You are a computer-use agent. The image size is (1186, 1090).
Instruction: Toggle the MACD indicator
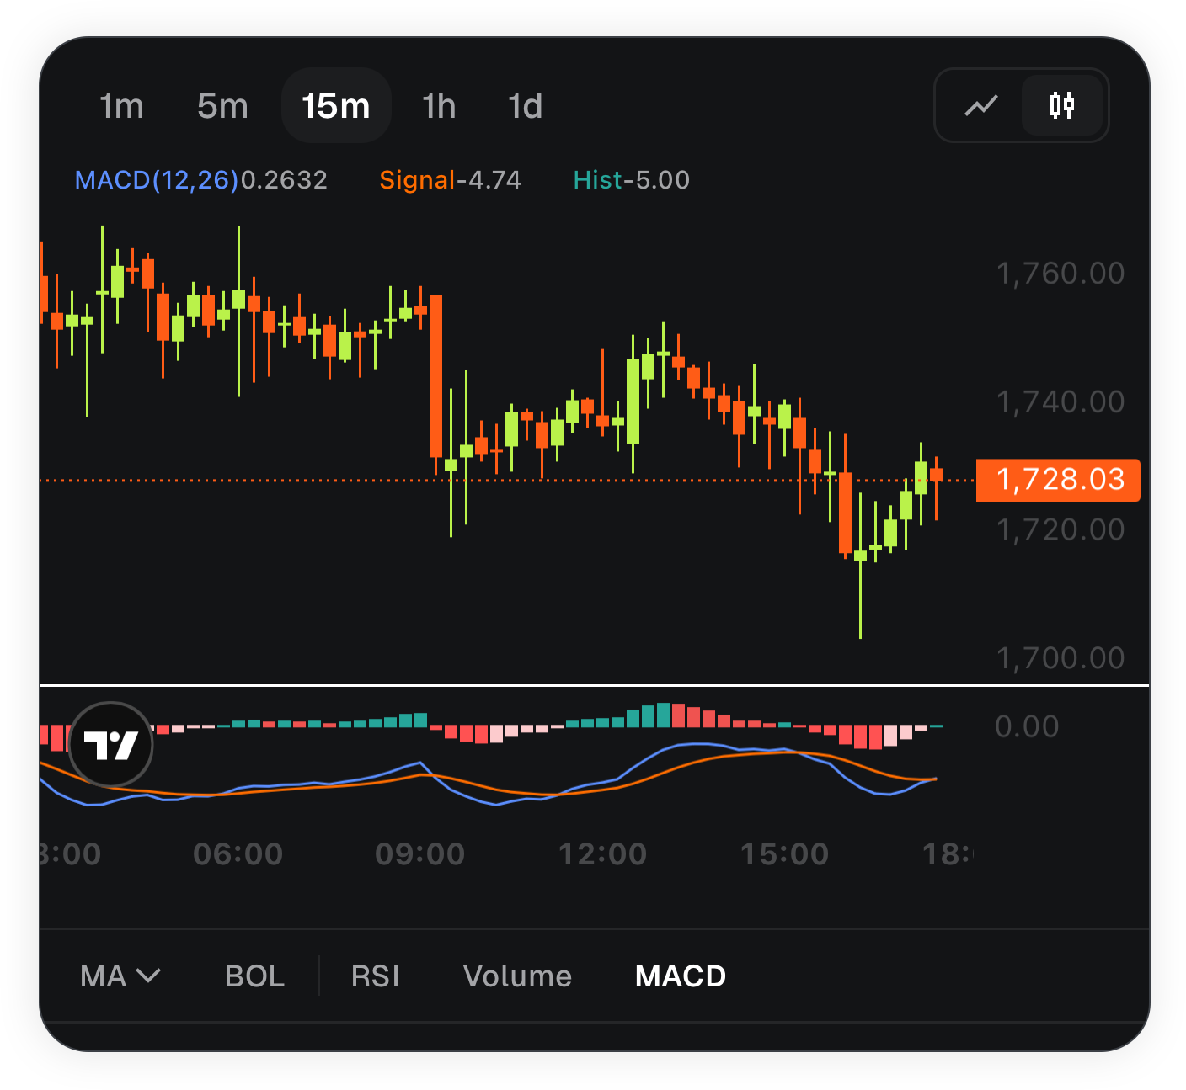point(681,976)
